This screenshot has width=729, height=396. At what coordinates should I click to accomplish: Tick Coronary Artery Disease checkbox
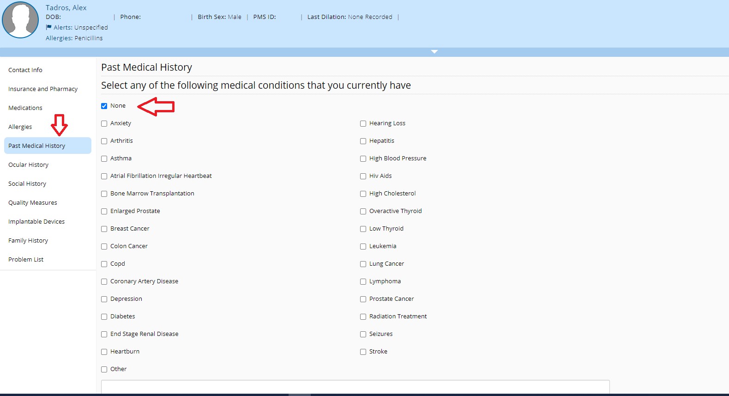(104, 281)
